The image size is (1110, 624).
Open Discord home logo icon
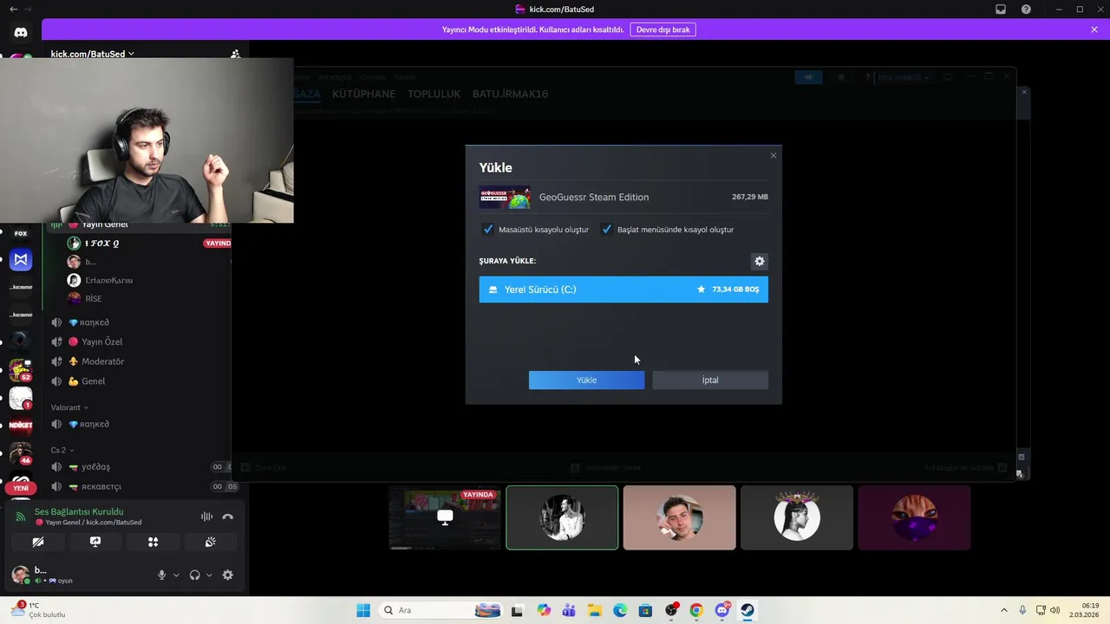21,32
